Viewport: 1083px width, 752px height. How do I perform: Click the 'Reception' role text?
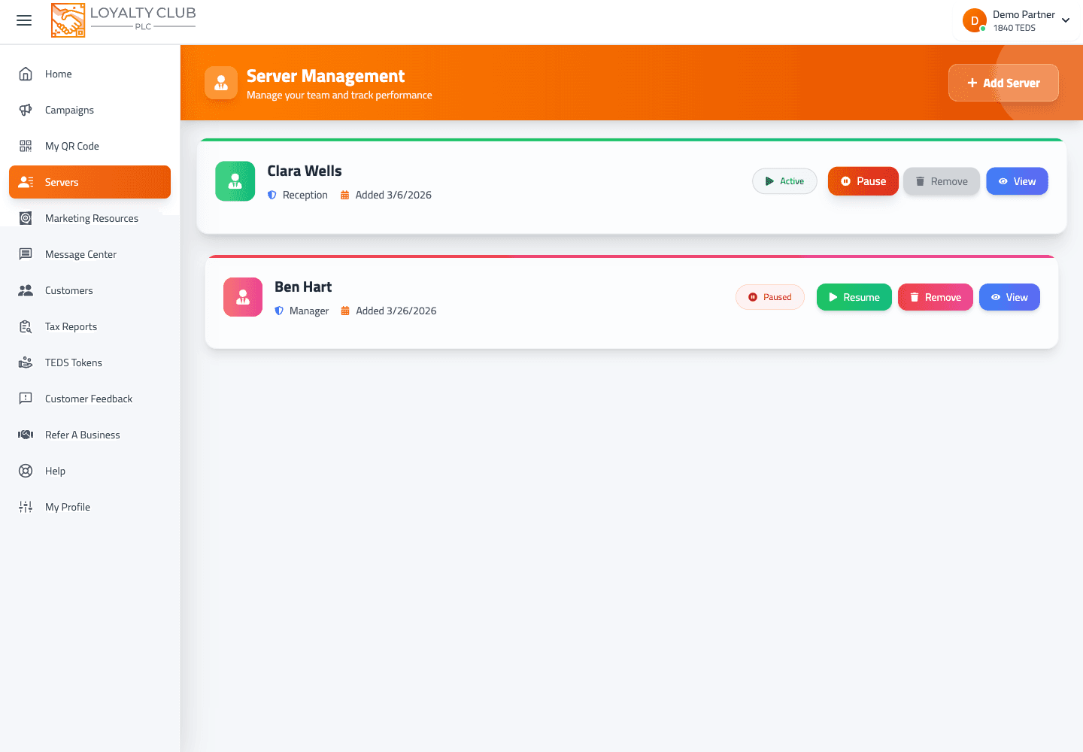click(305, 195)
